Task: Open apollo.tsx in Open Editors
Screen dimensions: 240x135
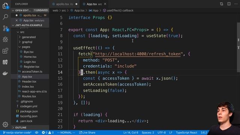Action: (30, 15)
